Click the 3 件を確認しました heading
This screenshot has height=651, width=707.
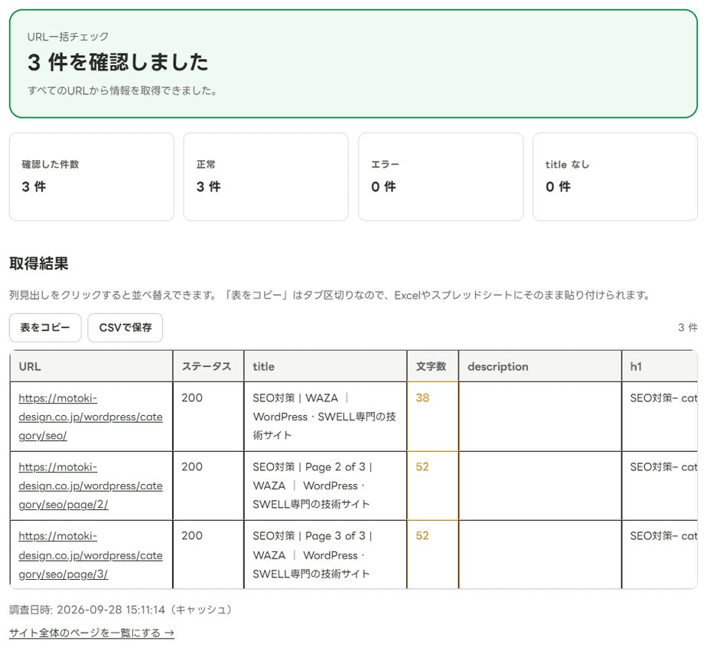[x=118, y=62]
